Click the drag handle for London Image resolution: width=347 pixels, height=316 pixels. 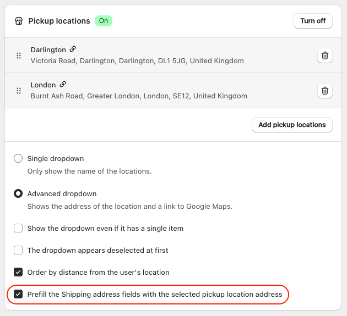coord(19,91)
